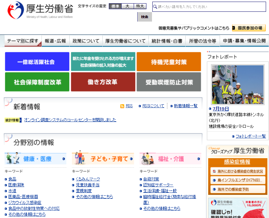
Task: Open 鳥インフルエンザ(H7N9) link
Action: point(238,180)
